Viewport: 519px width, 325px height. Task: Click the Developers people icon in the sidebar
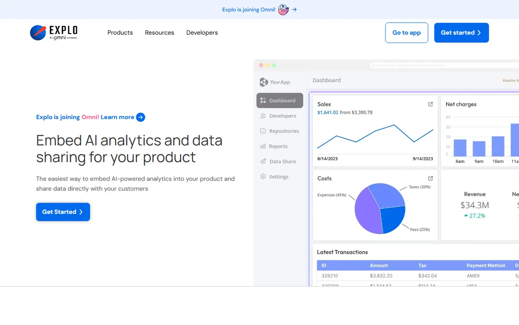click(x=263, y=116)
